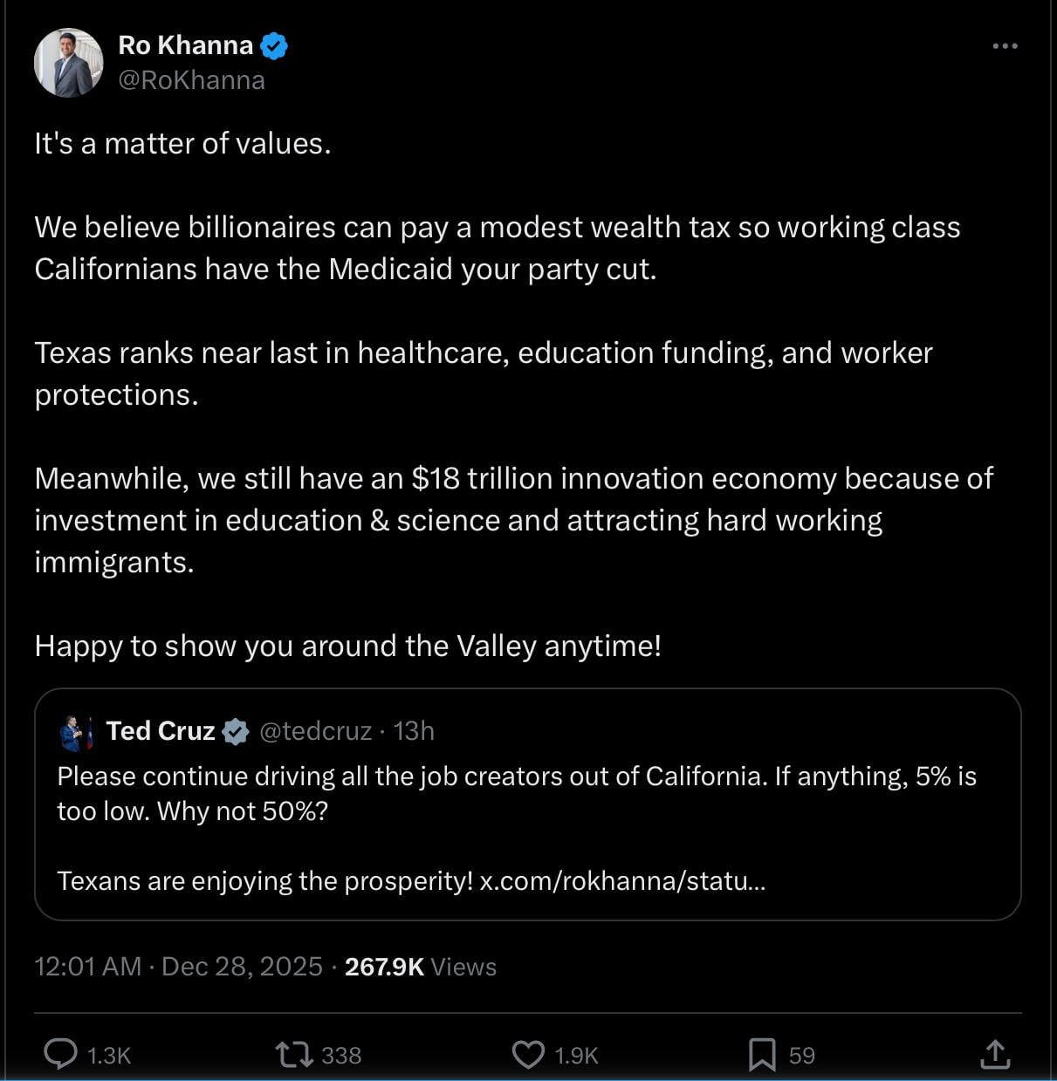Open the @RoKhanna handle link
The width and height of the screenshot is (1057, 1081).
pos(191,80)
